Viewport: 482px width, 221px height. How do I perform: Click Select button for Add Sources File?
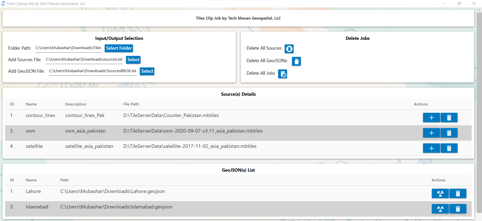pyautogui.click(x=133, y=60)
